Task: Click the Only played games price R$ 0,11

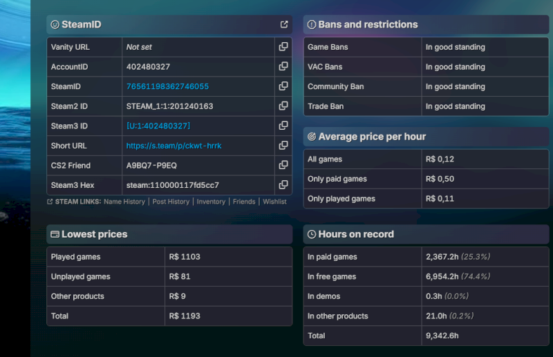Action: (x=440, y=198)
